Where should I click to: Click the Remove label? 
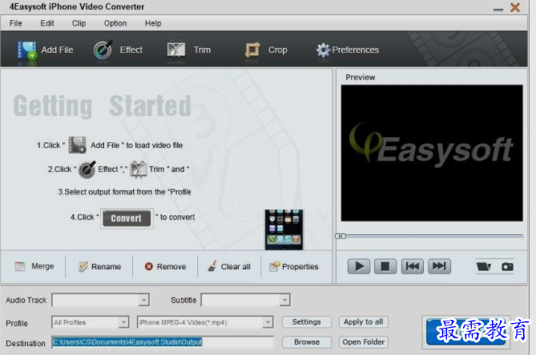point(171,267)
